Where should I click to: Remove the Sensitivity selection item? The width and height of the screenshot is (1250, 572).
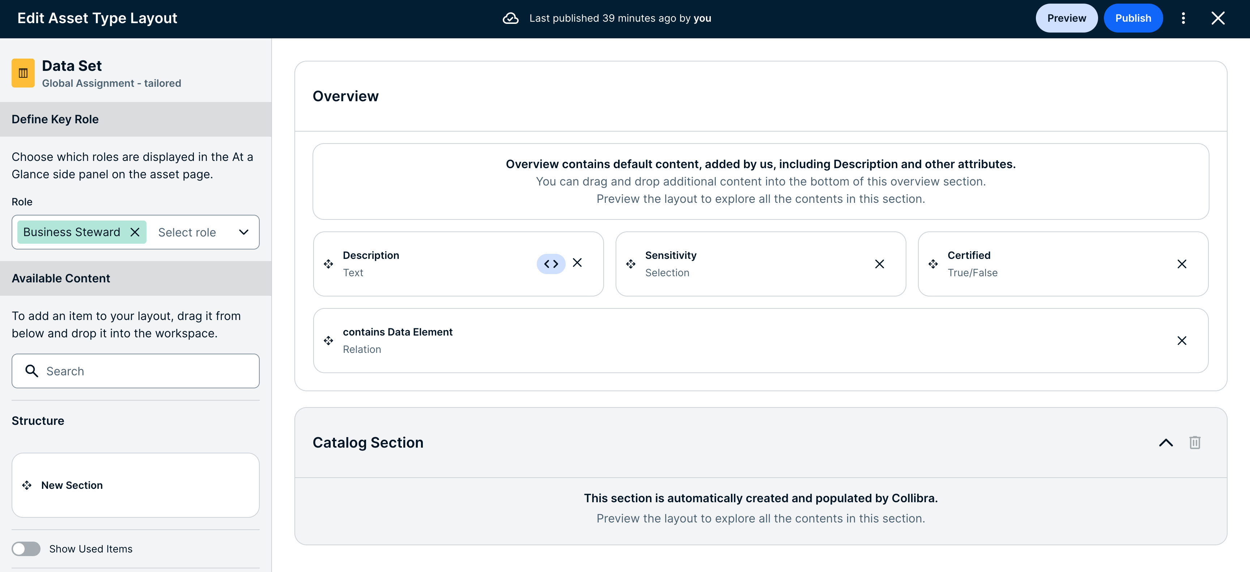pyautogui.click(x=879, y=264)
